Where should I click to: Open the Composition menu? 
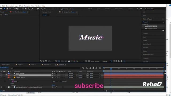click(10, 6)
